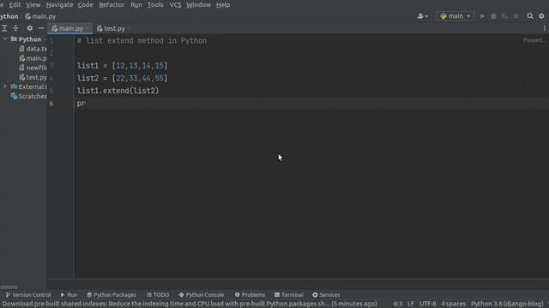Open the Navigate menu
The image size is (549, 308).
(59, 5)
